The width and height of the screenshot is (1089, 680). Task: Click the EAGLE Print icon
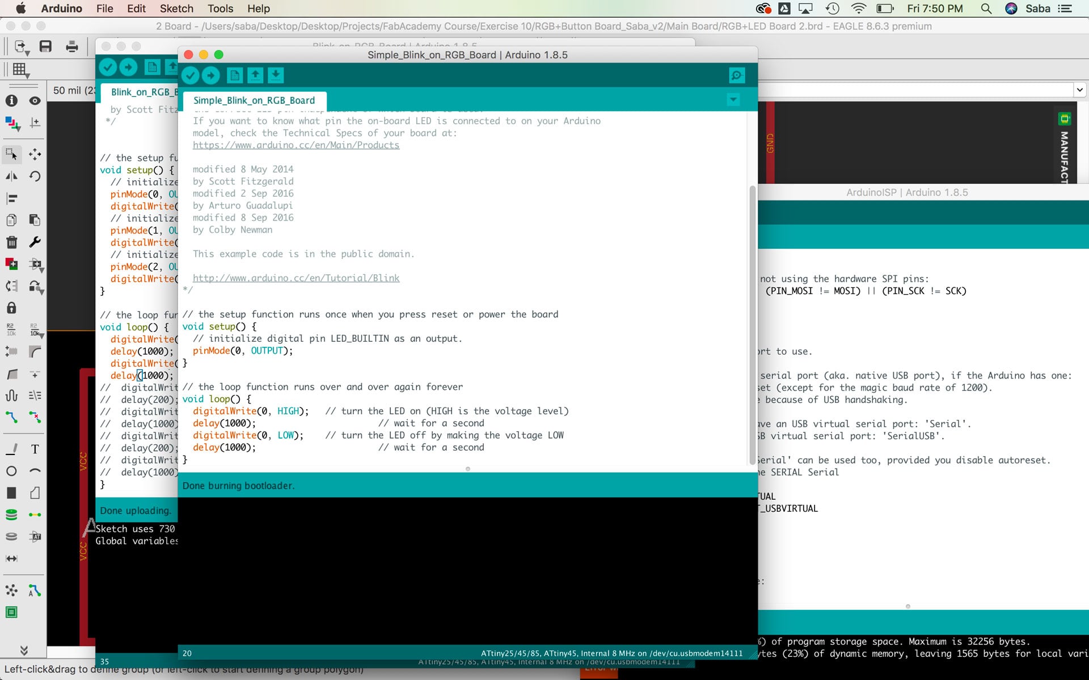point(71,46)
